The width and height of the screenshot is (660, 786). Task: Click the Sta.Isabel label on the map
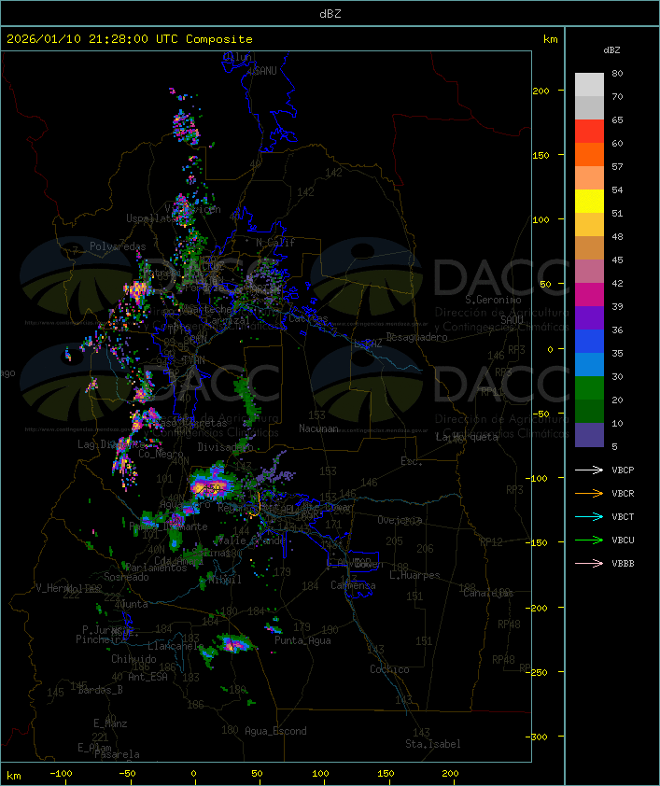click(x=432, y=744)
